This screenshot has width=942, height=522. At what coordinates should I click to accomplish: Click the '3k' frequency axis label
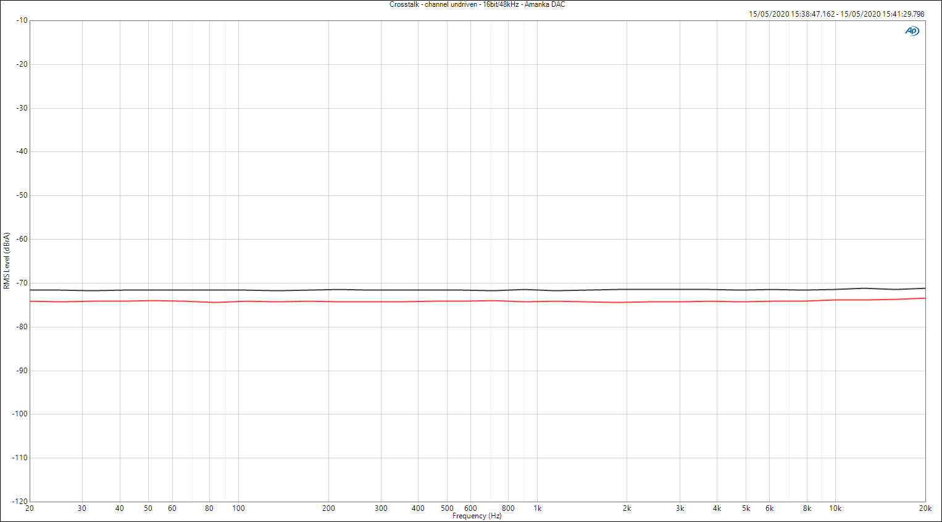pyautogui.click(x=680, y=508)
